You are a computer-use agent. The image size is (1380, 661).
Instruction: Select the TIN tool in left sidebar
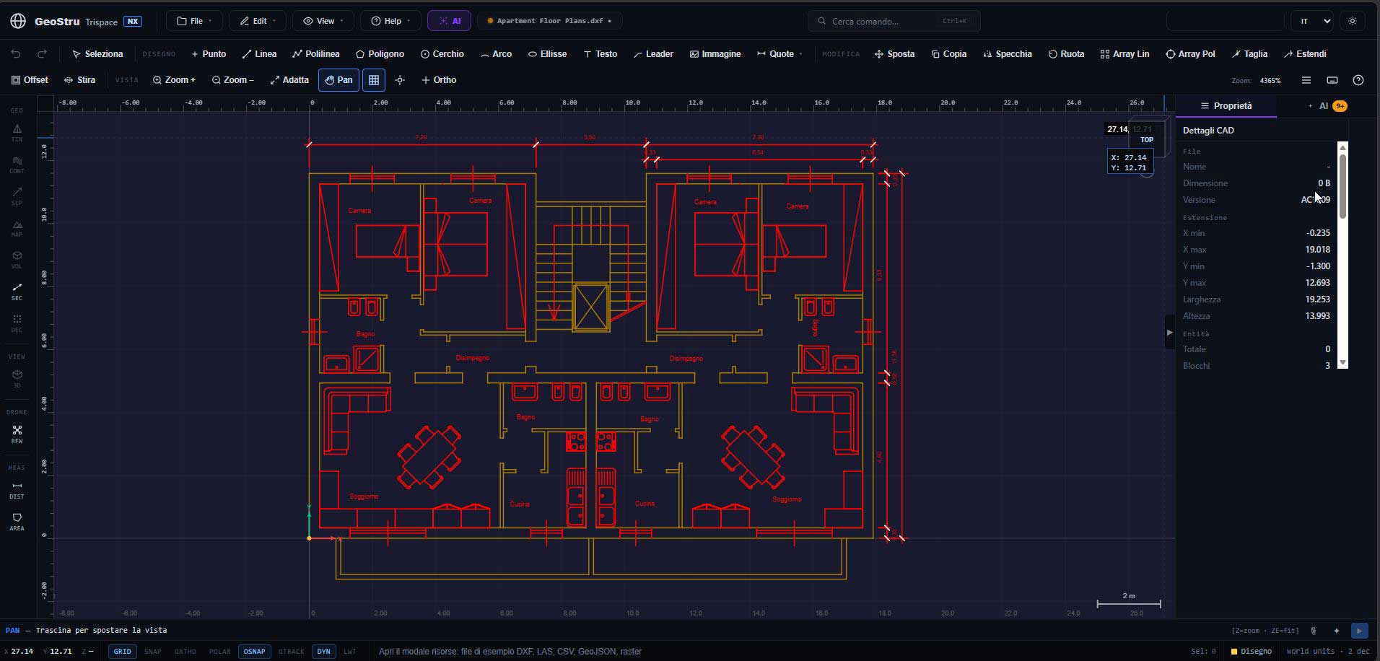[17, 133]
